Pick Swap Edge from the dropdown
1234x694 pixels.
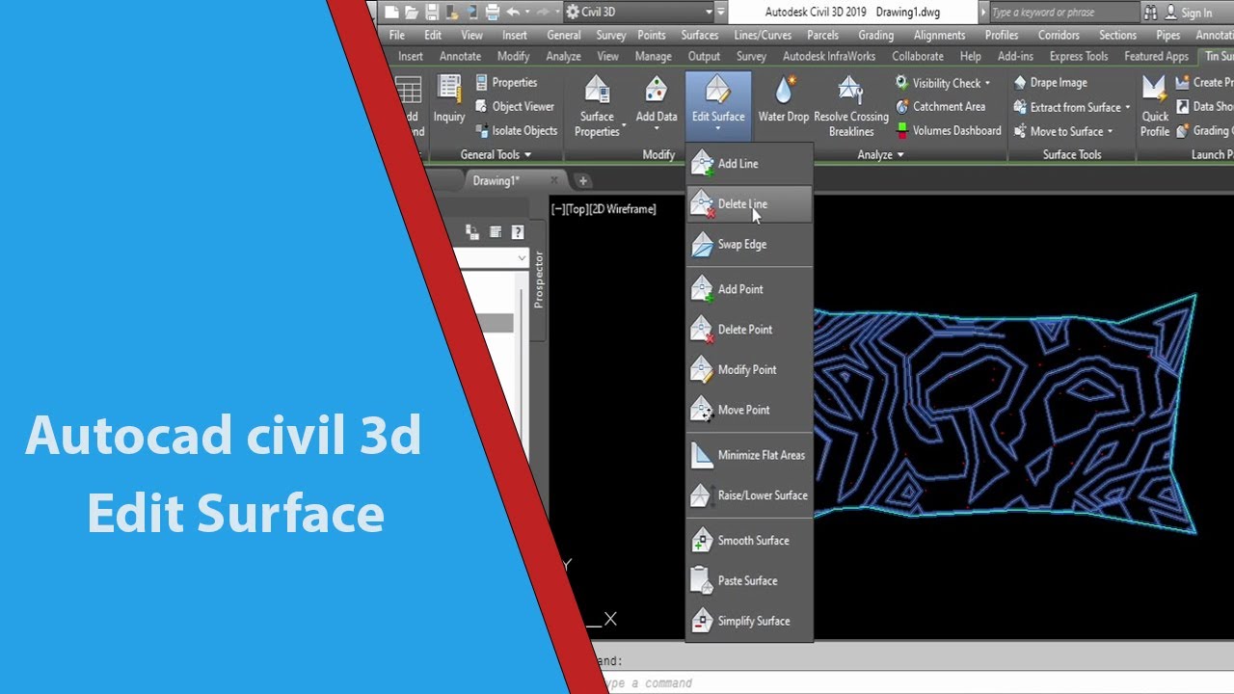click(x=749, y=245)
